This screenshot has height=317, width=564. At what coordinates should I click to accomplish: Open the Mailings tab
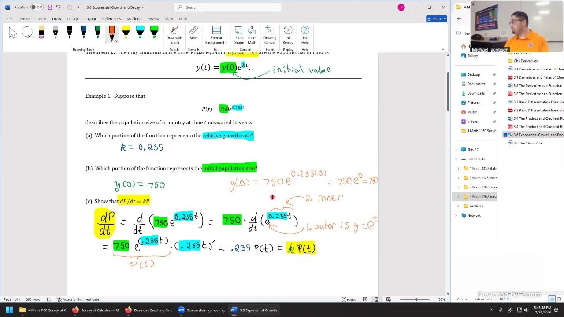134,19
